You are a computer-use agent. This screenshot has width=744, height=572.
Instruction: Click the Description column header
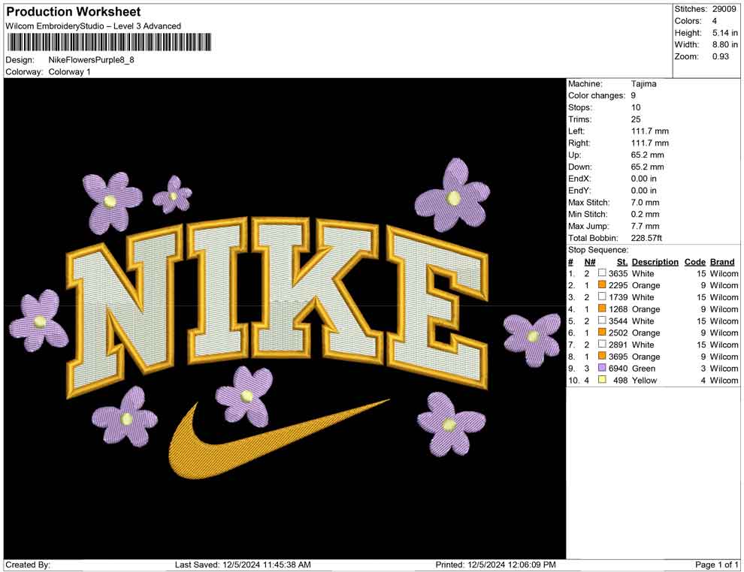click(655, 261)
